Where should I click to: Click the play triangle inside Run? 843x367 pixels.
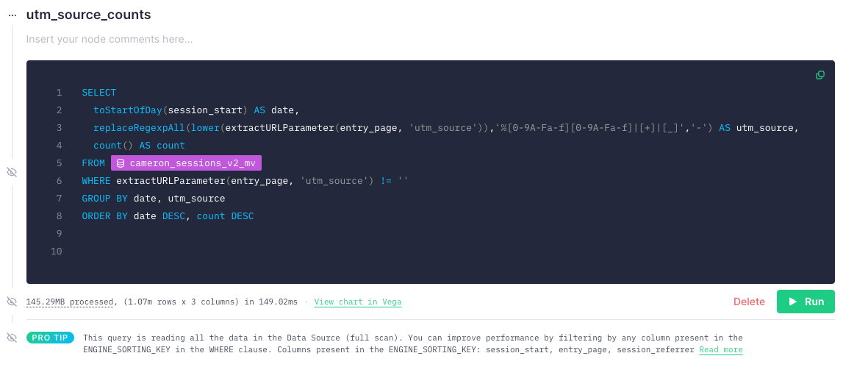[793, 302]
